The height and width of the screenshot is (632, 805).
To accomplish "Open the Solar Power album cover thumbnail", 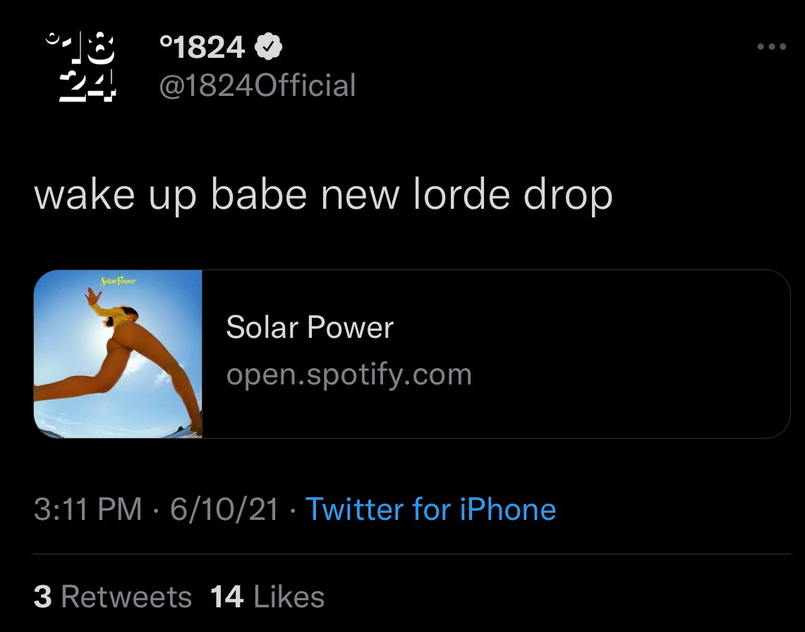I will pyautogui.click(x=118, y=354).
